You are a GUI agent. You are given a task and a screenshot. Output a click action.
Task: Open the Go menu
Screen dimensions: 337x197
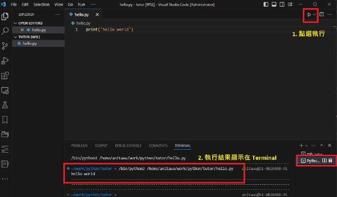point(70,4)
